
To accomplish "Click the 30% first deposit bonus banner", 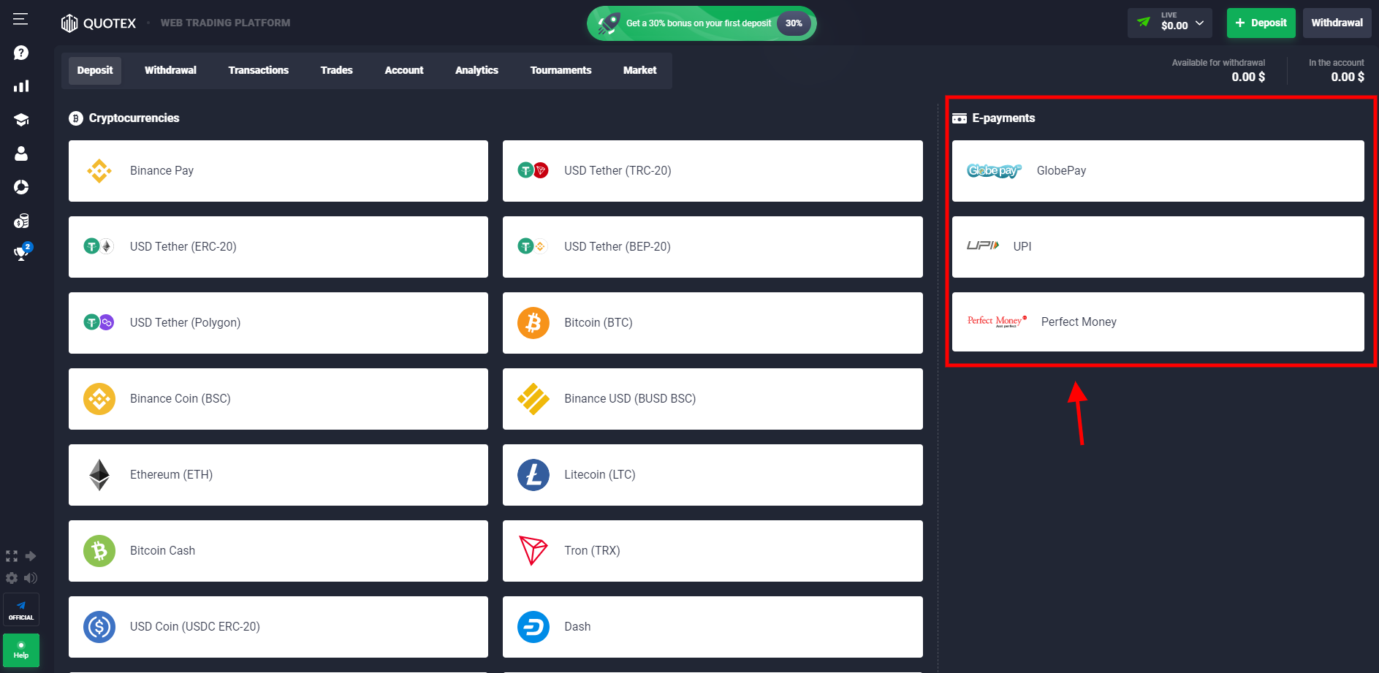I will tap(702, 23).
